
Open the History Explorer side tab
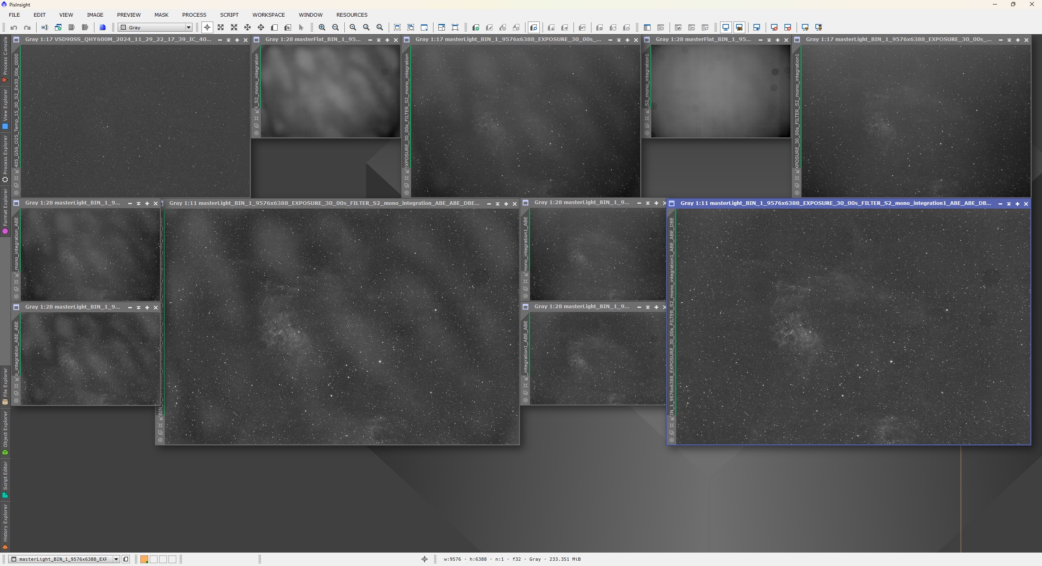coord(5,527)
